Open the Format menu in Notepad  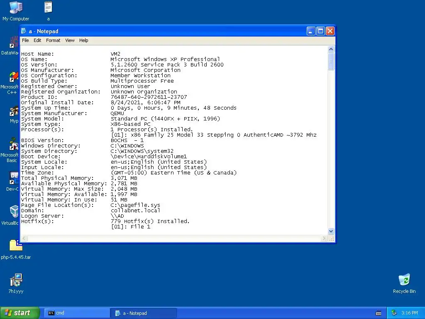pyautogui.click(x=53, y=40)
